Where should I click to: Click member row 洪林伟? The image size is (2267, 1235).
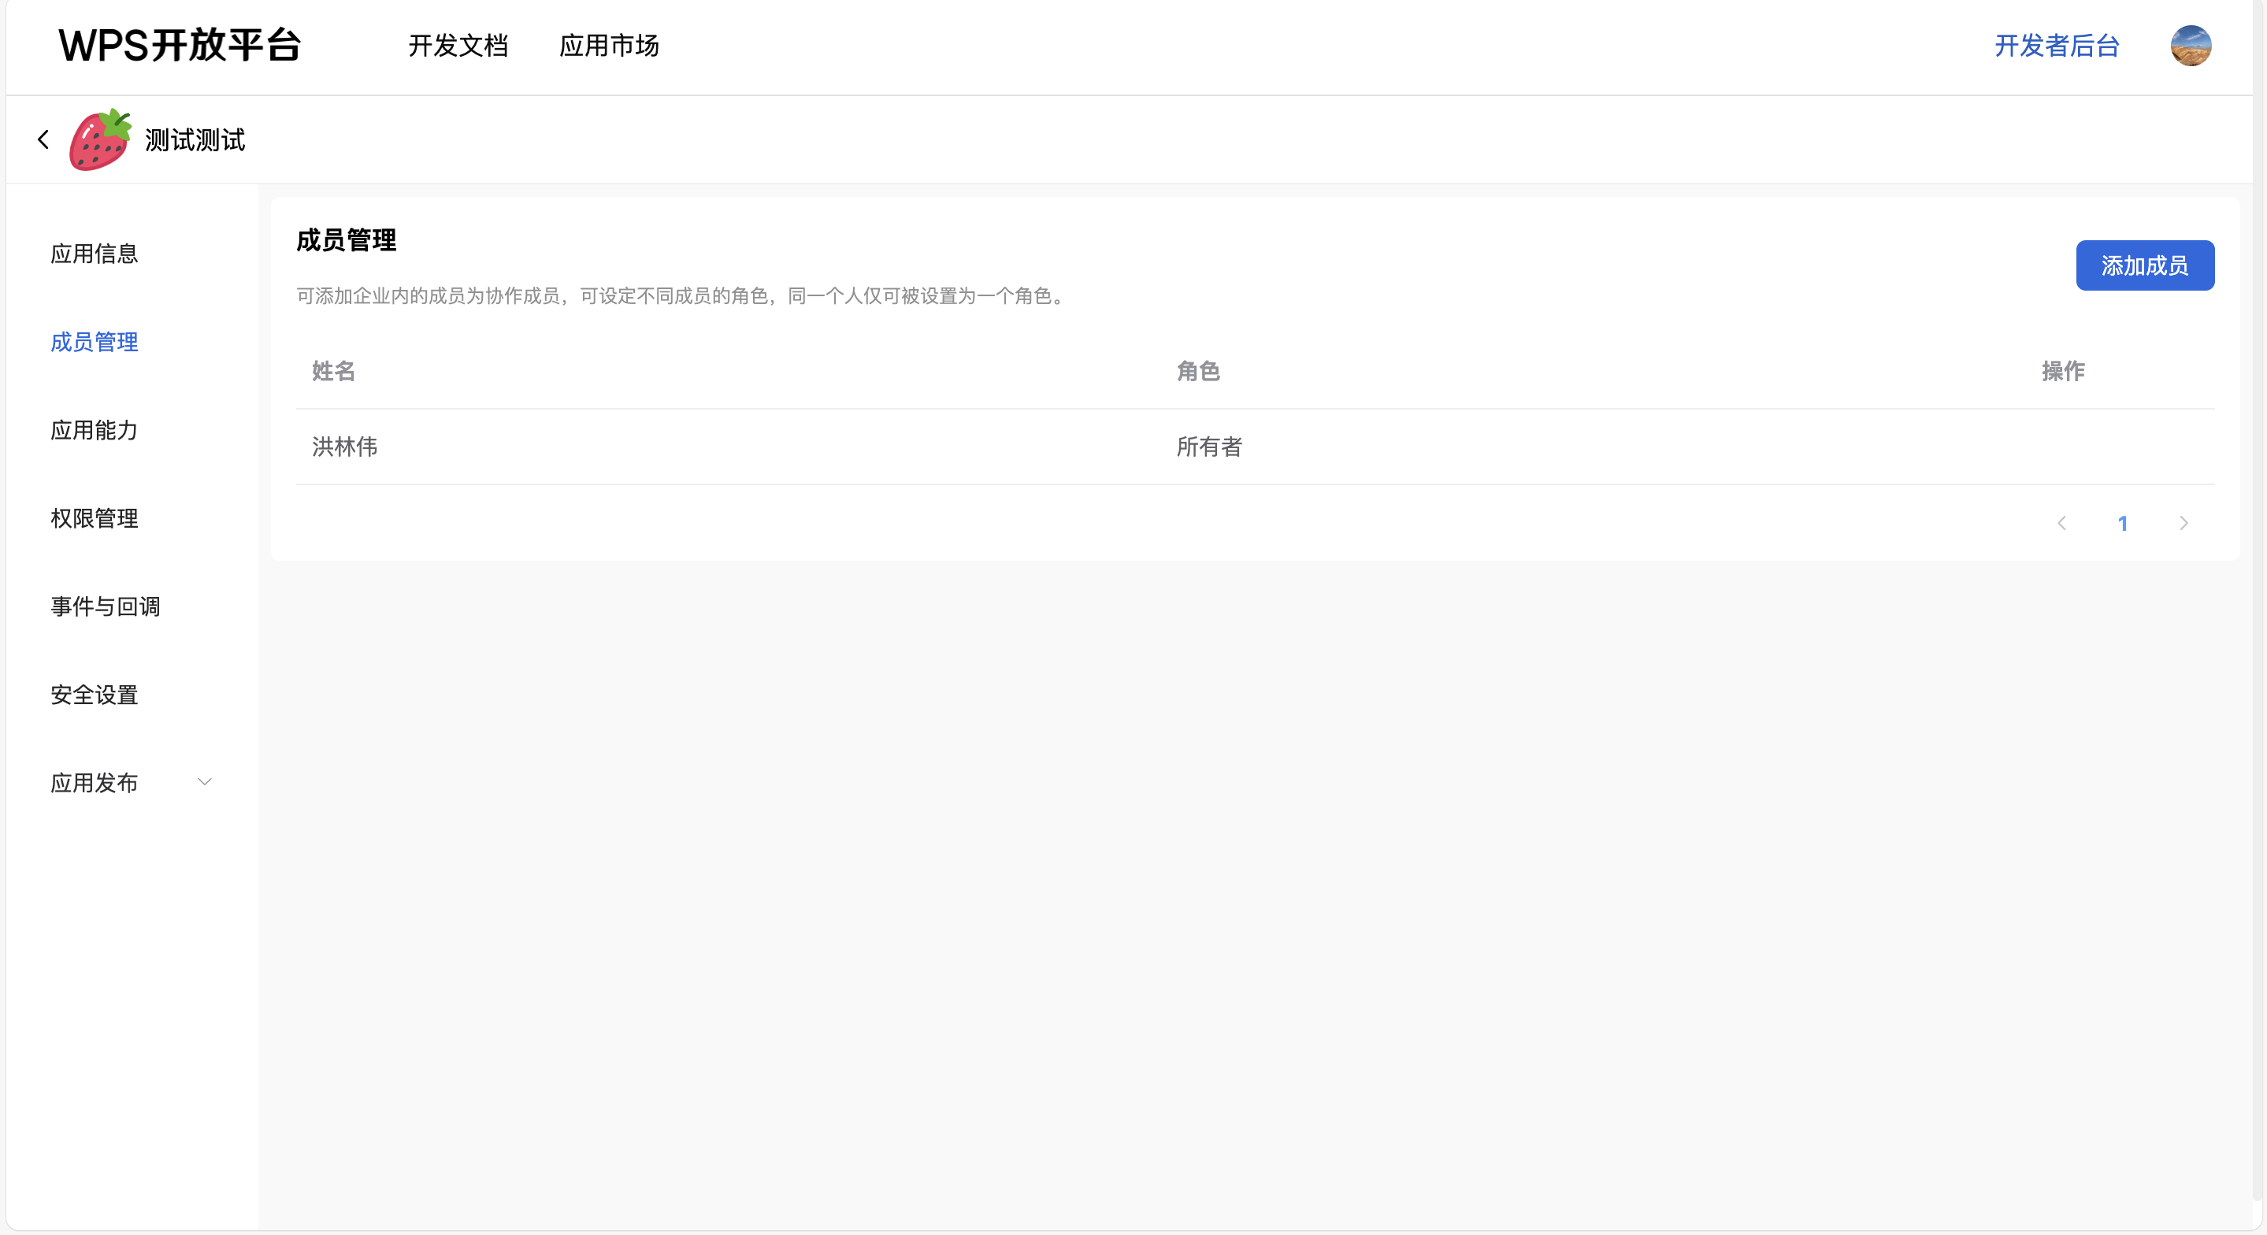[345, 447]
